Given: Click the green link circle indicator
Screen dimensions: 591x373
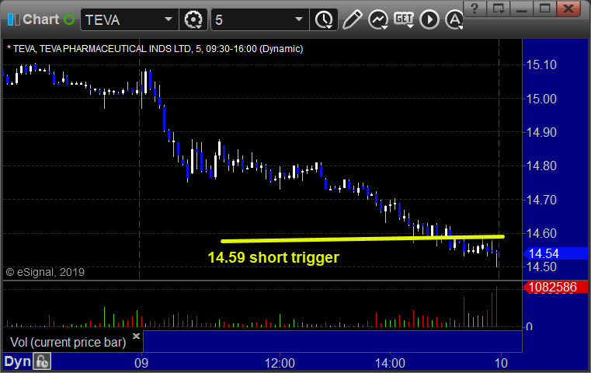Looking at the screenshot, I should point(69,19).
